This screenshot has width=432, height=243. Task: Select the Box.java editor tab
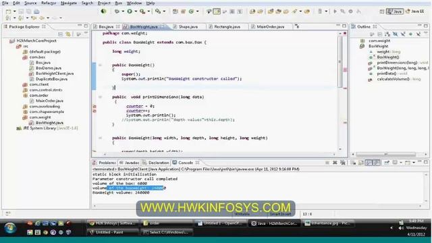(x=106, y=27)
